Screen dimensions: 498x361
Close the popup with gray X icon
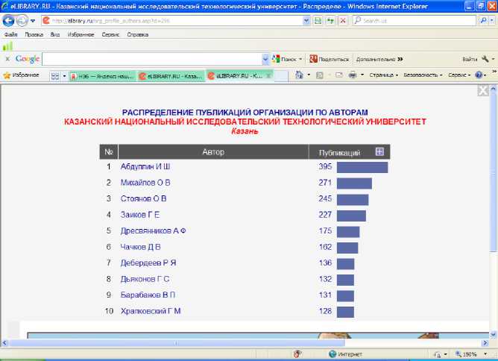pyautogui.click(x=483, y=90)
